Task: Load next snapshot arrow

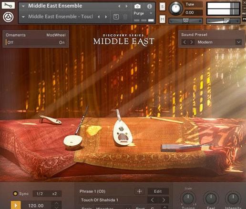Action: point(106,17)
